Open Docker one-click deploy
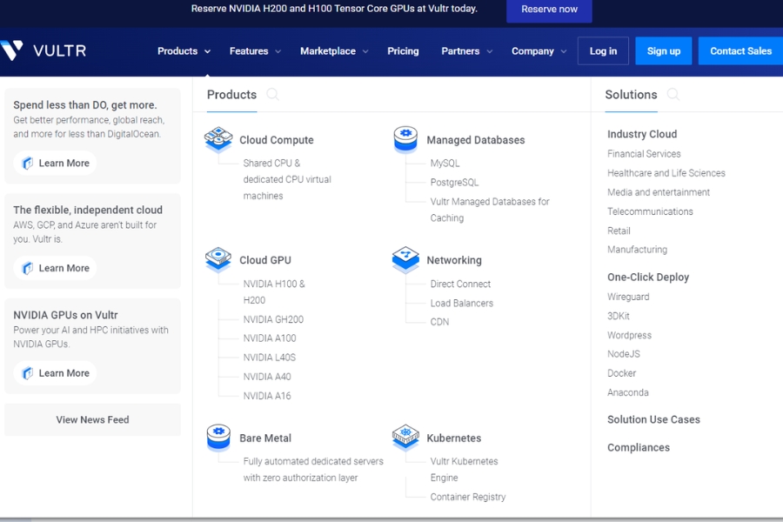783x522 pixels. click(621, 373)
